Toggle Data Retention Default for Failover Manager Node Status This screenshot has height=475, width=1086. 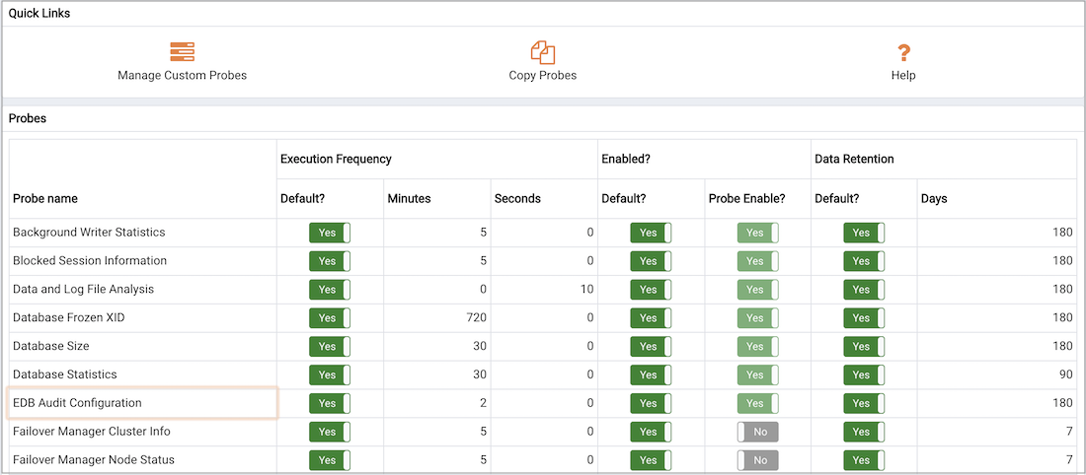[865, 460]
